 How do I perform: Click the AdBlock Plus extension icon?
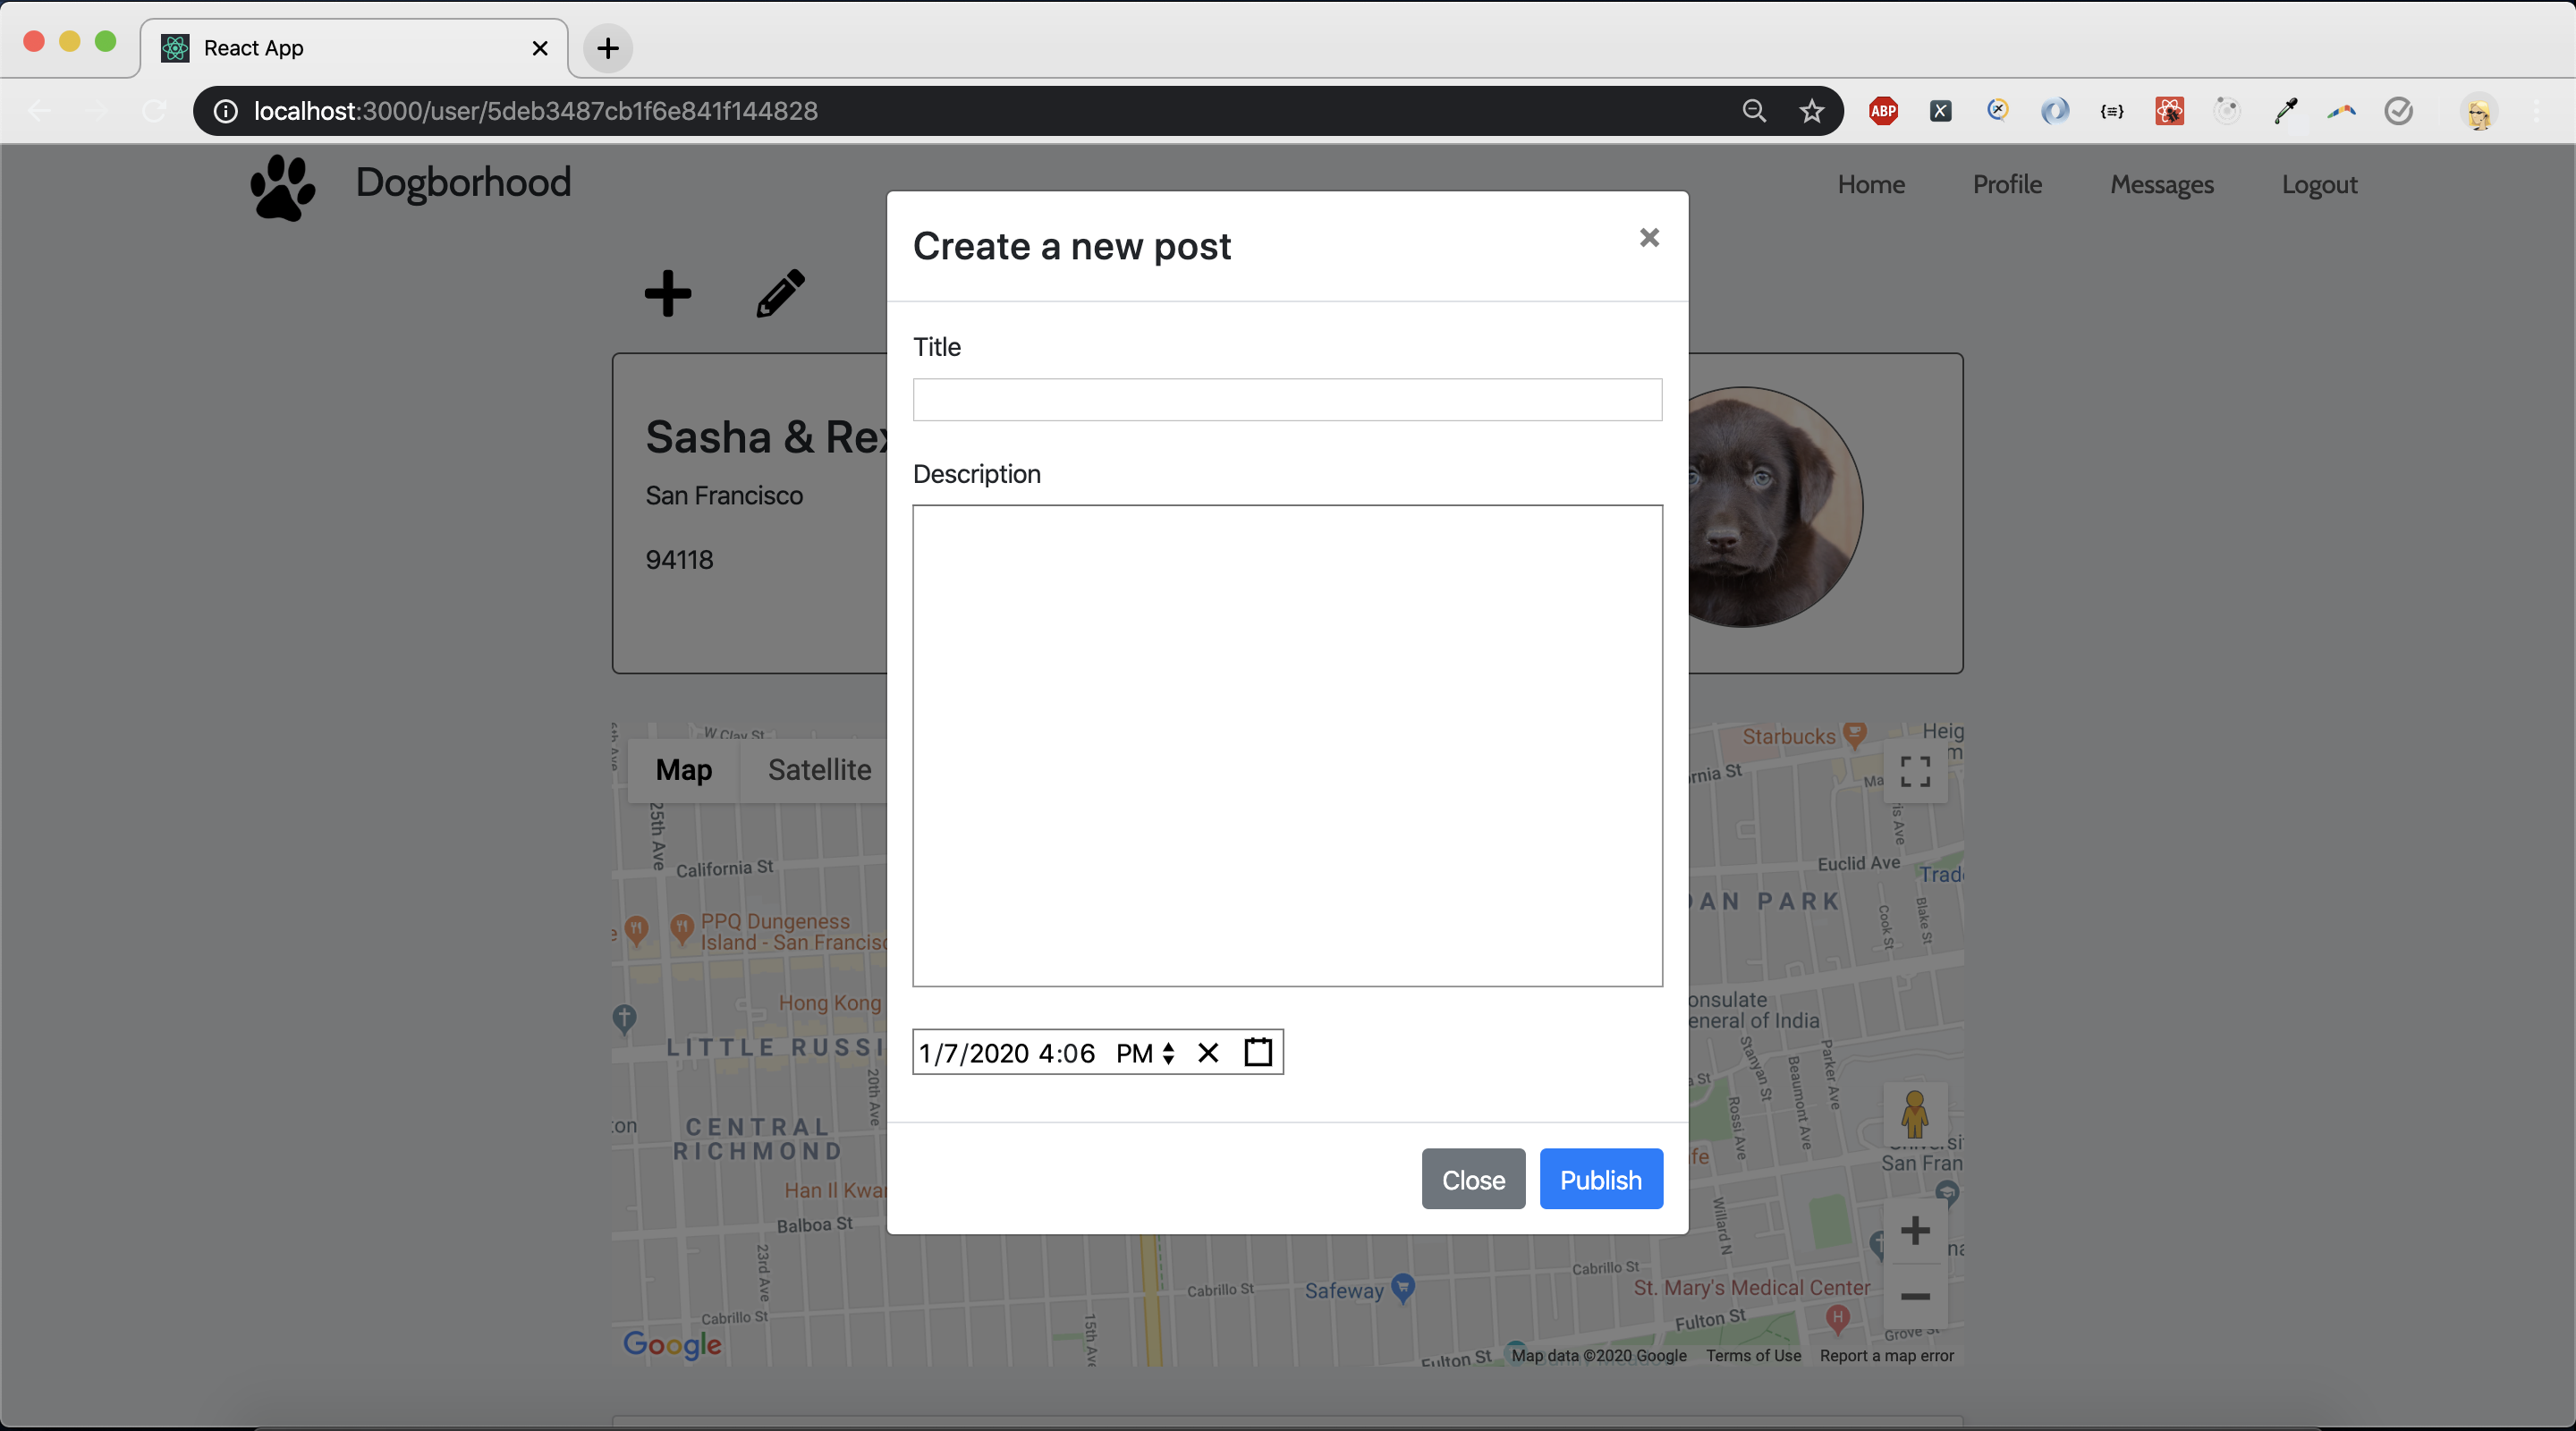1882,111
